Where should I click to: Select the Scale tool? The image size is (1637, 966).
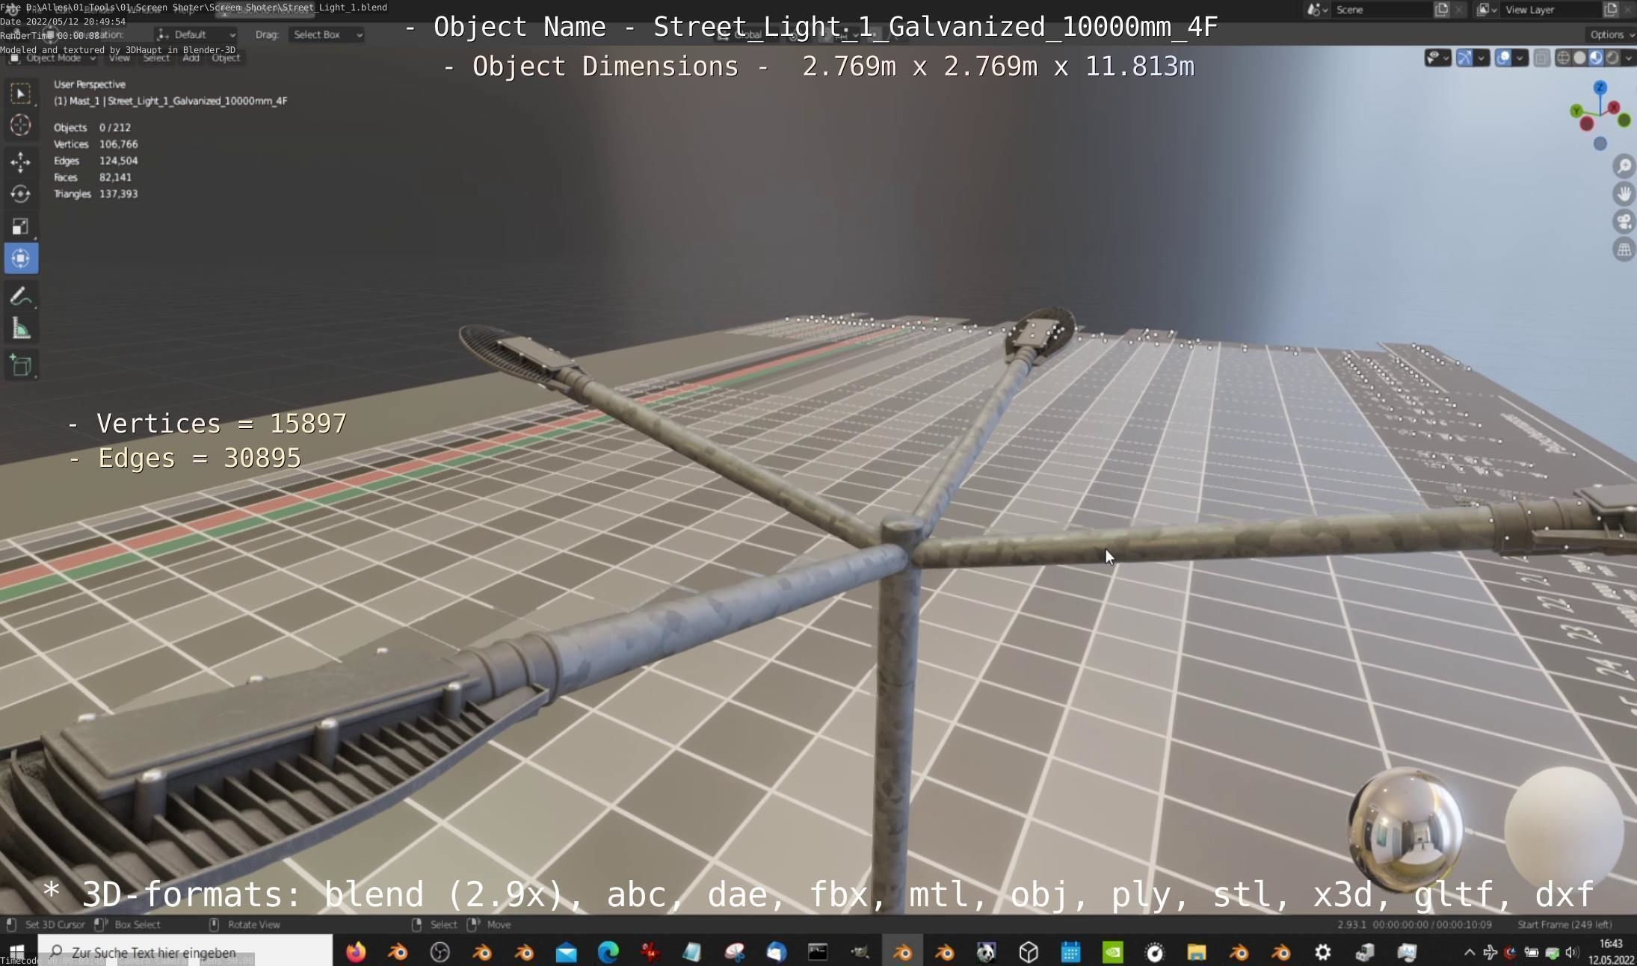[x=21, y=226]
